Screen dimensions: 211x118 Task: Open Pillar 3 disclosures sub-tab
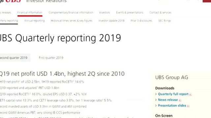click(x=141, y=21)
